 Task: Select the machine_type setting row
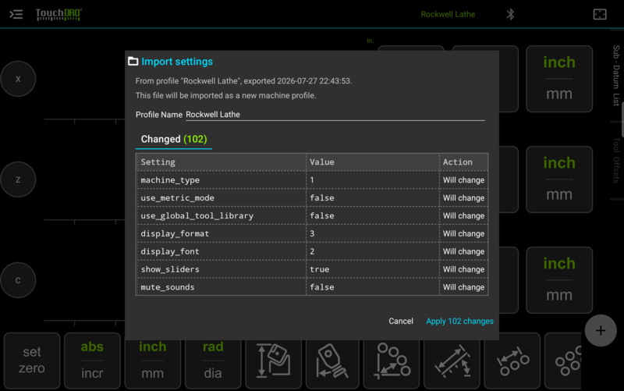(x=312, y=180)
